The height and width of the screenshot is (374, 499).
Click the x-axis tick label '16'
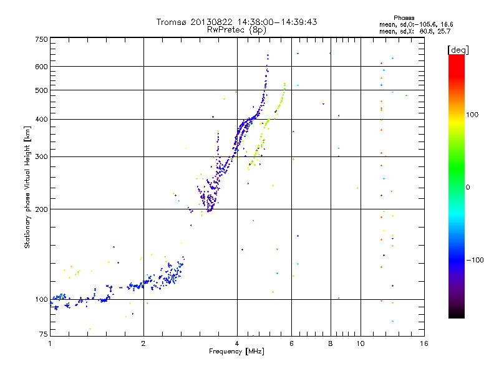click(424, 343)
